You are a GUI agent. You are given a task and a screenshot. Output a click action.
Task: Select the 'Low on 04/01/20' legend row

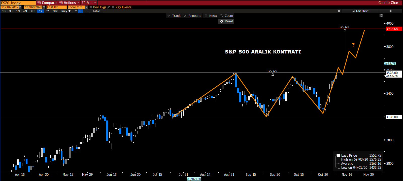(359, 167)
